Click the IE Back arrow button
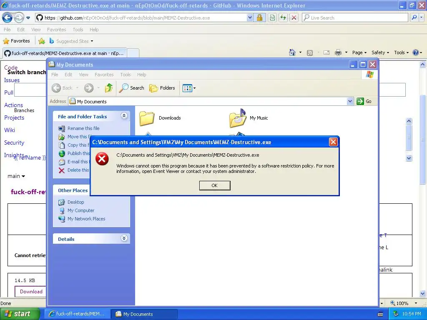Image resolution: width=427 pixels, height=320 pixels. pos(7,18)
